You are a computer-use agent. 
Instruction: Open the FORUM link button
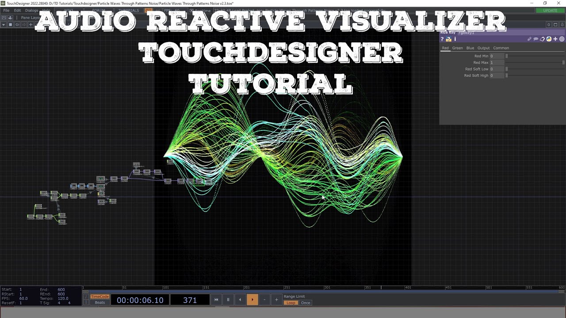(x=99, y=11)
